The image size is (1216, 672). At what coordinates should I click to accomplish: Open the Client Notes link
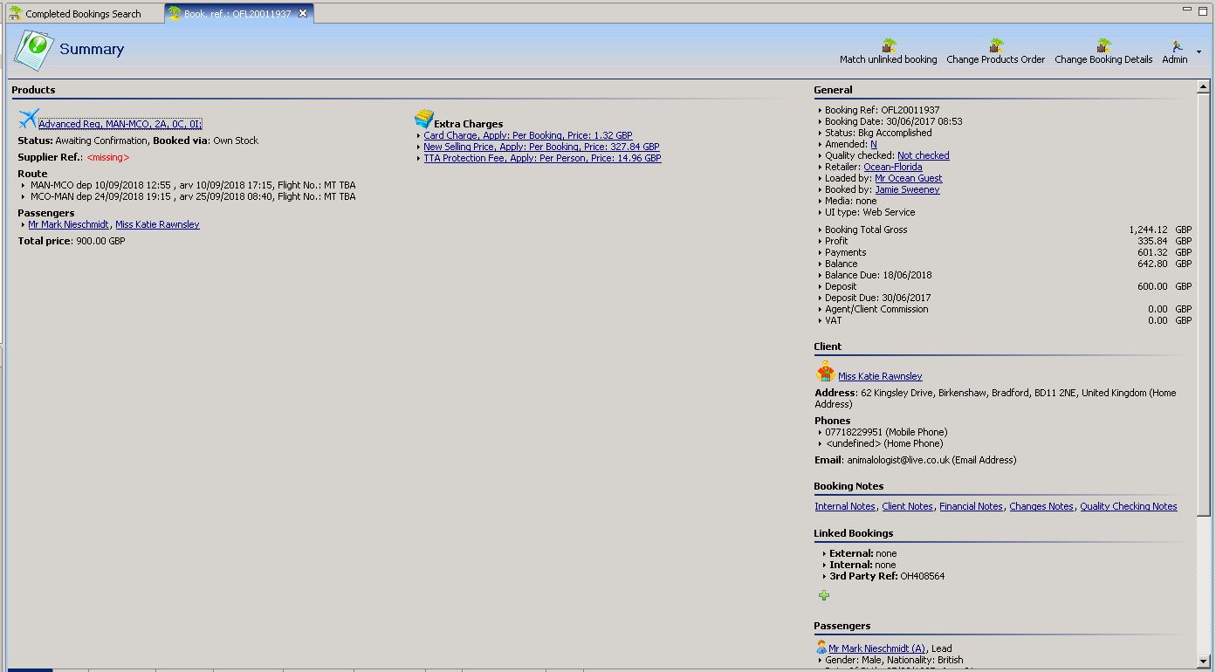(907, 507)
